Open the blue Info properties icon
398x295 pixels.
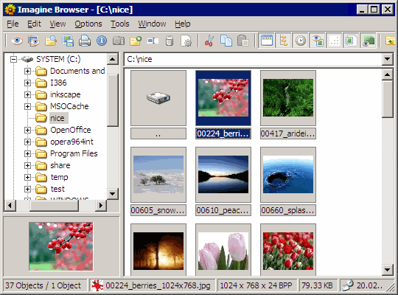[x=102, y=41]
